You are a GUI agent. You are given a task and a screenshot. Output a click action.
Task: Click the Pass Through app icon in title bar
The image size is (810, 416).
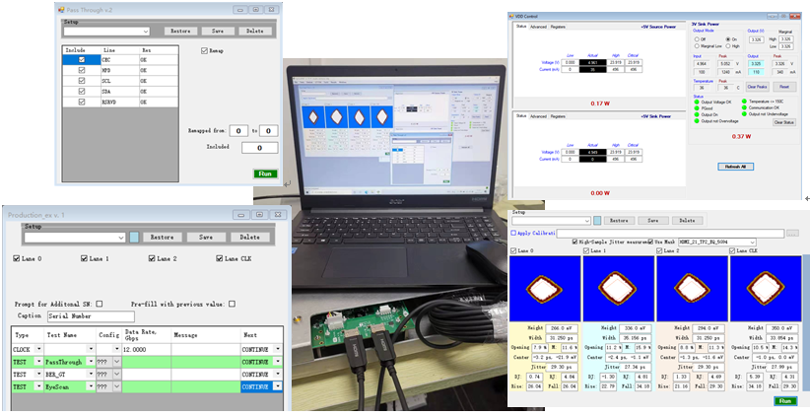[x=61, y=9]
